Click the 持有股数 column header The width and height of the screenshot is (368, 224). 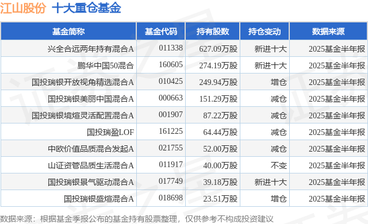(213, 32)
